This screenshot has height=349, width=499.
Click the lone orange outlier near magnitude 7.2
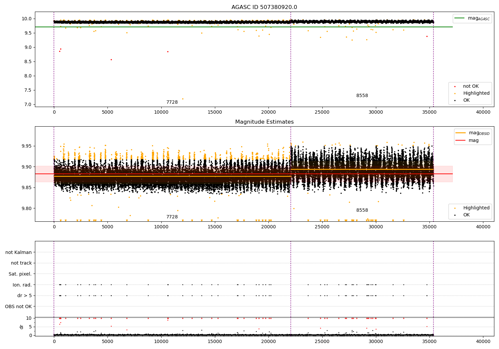click(x=183, y=99)
